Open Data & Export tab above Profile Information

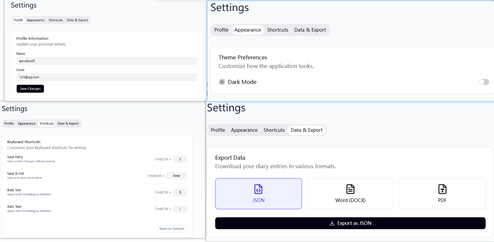pos(77,20)
